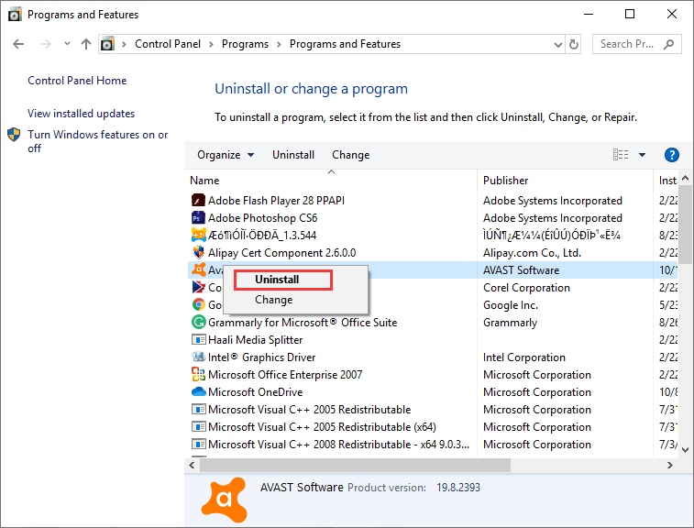Open View installed updates link
694x528 pixels.
81,114
